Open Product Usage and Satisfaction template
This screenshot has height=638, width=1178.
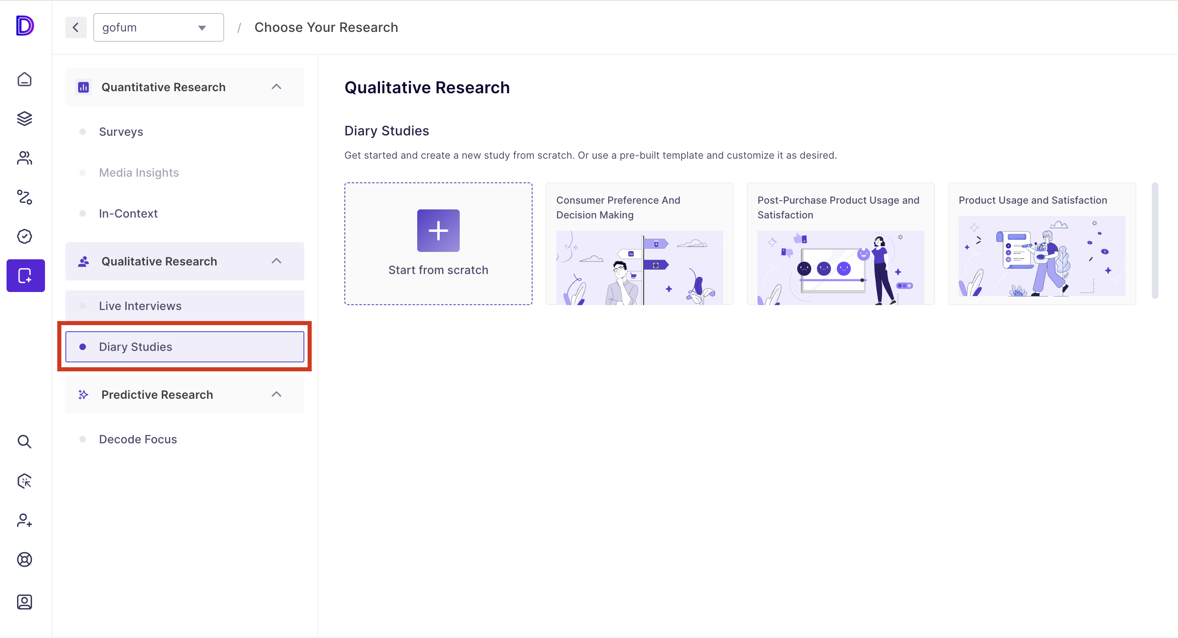(x=1042, y=244)
